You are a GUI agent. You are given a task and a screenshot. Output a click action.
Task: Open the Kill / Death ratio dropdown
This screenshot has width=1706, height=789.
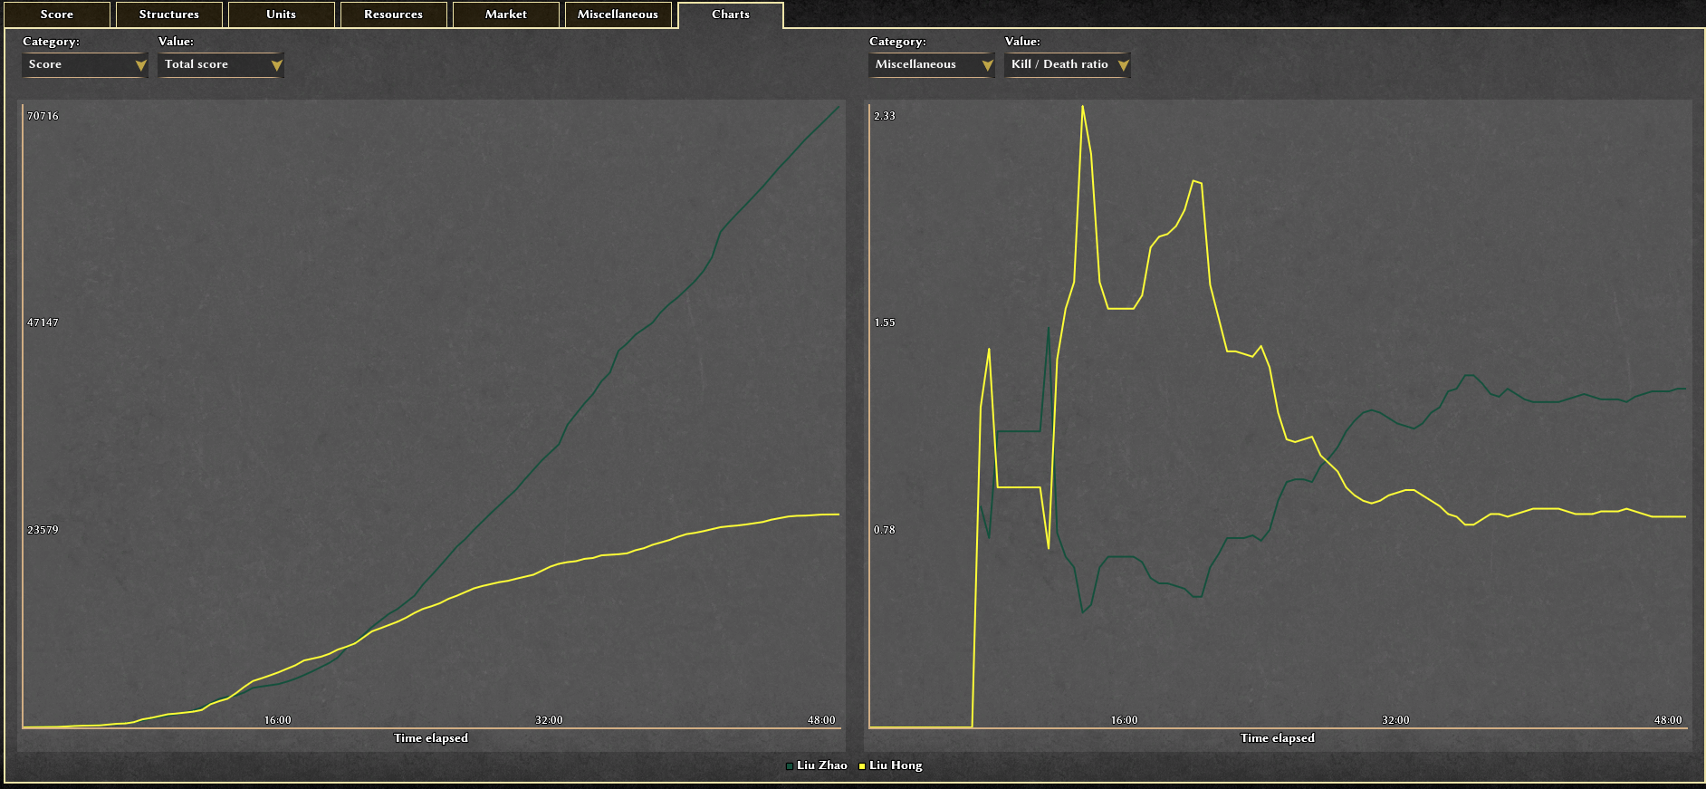1068,65
